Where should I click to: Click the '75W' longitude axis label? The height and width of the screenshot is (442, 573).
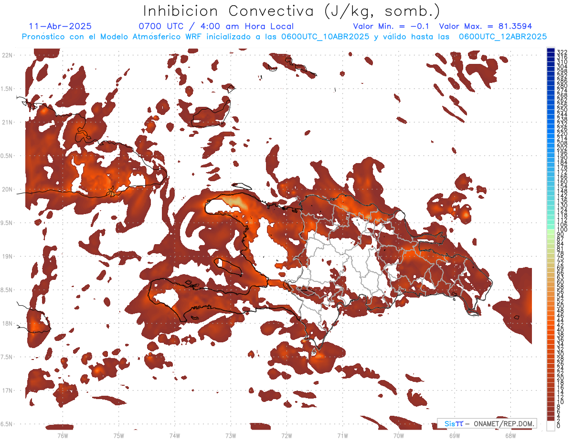119,435
